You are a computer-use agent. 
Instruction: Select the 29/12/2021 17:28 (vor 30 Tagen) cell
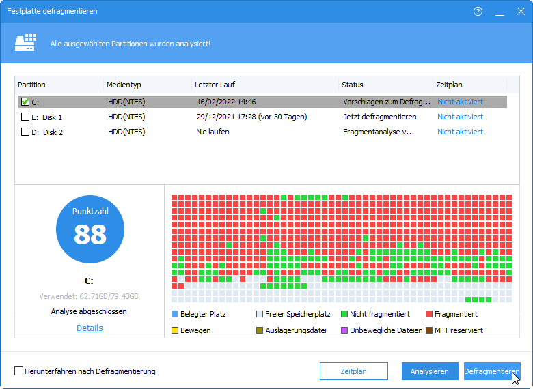251,117
